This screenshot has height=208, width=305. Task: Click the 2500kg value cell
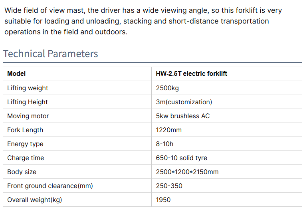coord(167,88)
